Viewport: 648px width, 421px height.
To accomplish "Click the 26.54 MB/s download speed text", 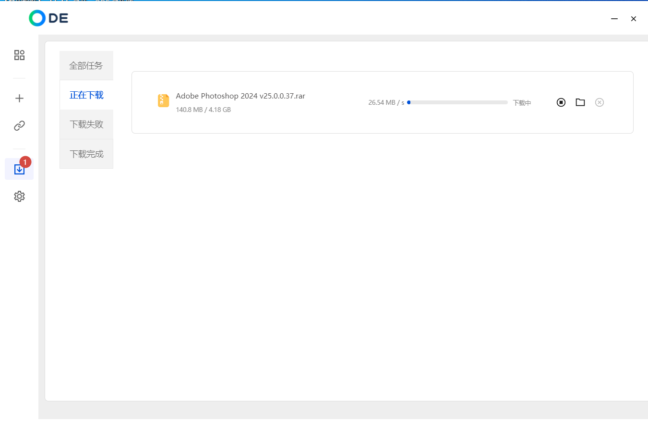I will pos(386,103).
